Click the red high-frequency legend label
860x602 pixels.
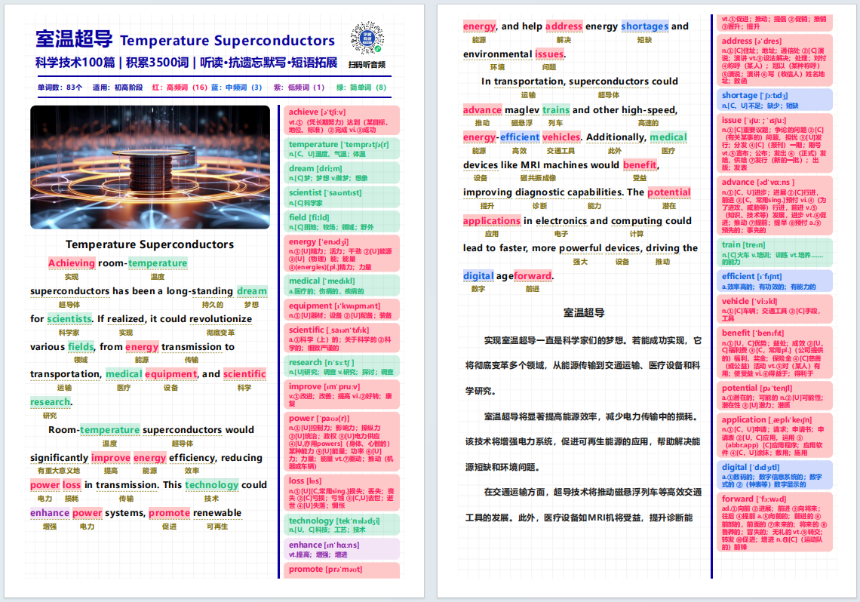[x=180, y=88]
